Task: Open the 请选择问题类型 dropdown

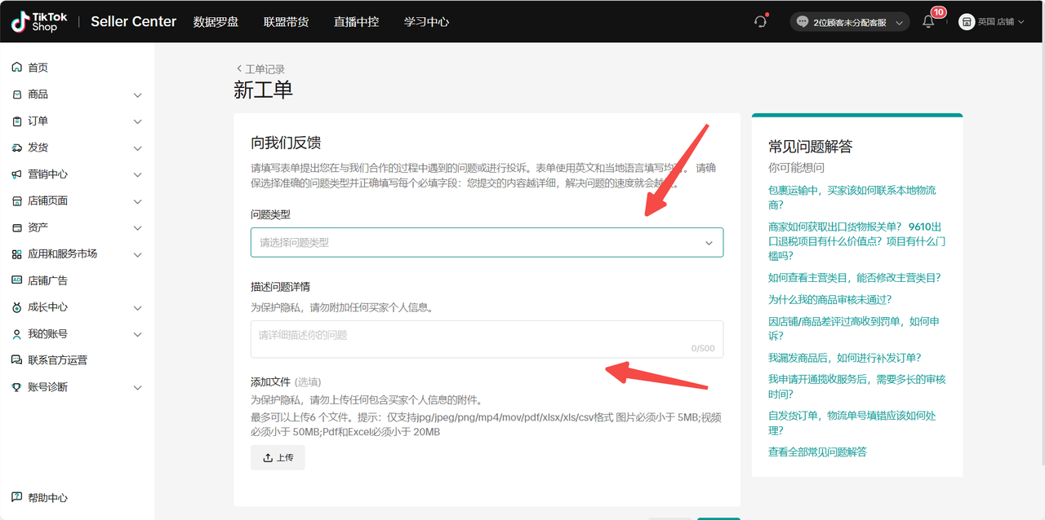Action: click(487, 243)
